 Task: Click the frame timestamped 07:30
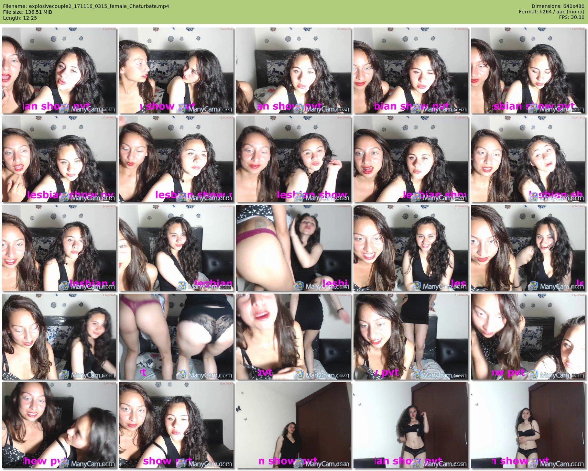point(59,337)
